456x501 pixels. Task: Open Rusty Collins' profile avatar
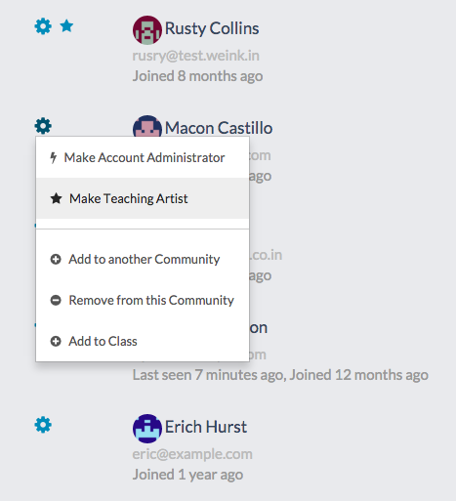click(x=147, y=30)
